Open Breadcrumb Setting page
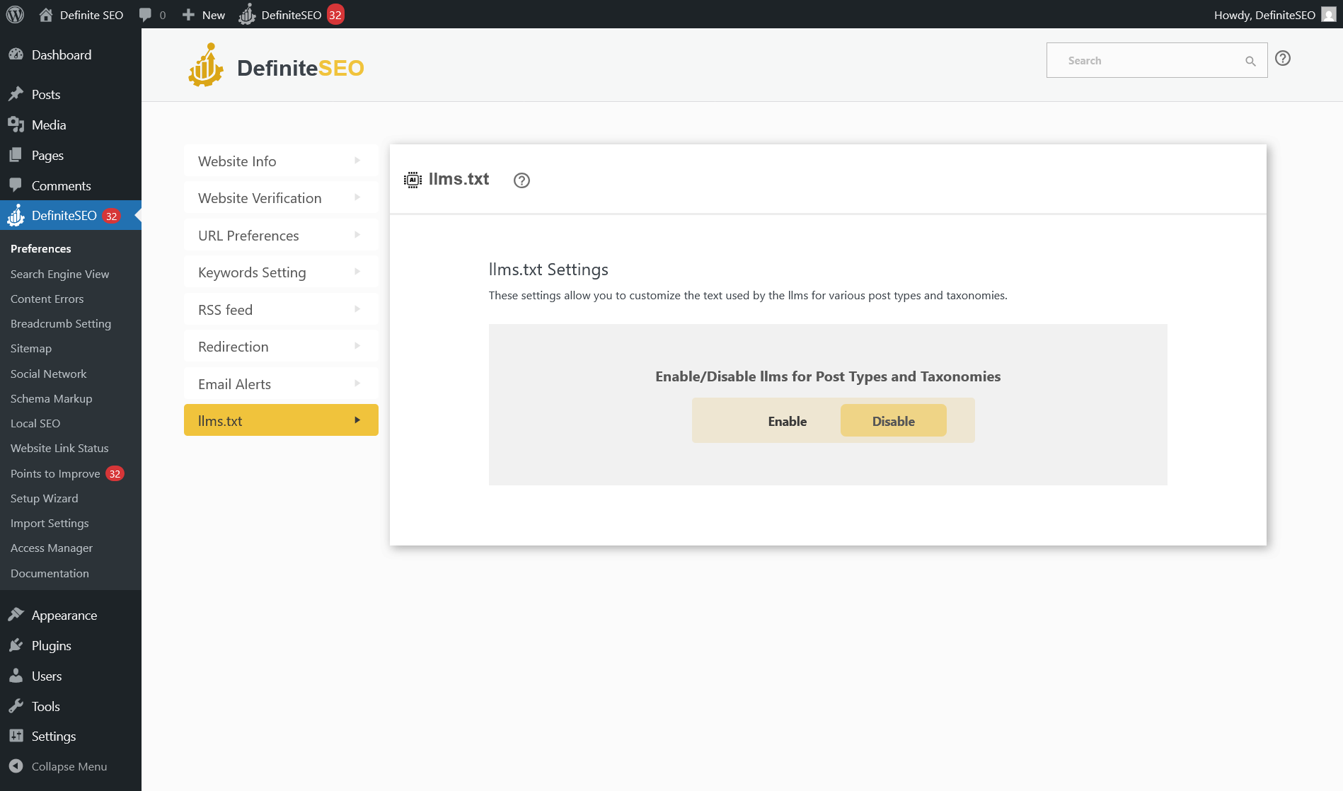Screen dimensions: 1343x791 pos(61,323)
